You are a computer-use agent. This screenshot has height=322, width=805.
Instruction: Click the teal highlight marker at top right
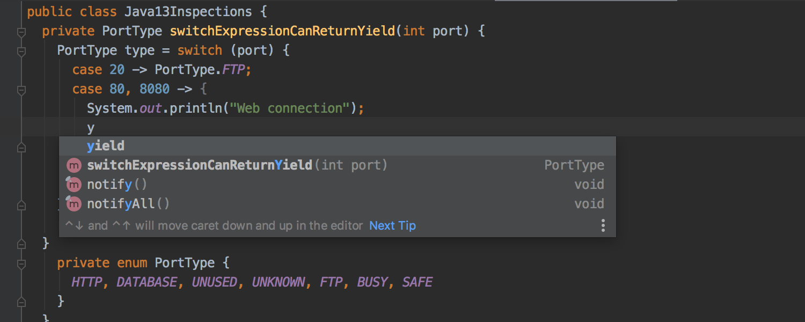point(585,2)
